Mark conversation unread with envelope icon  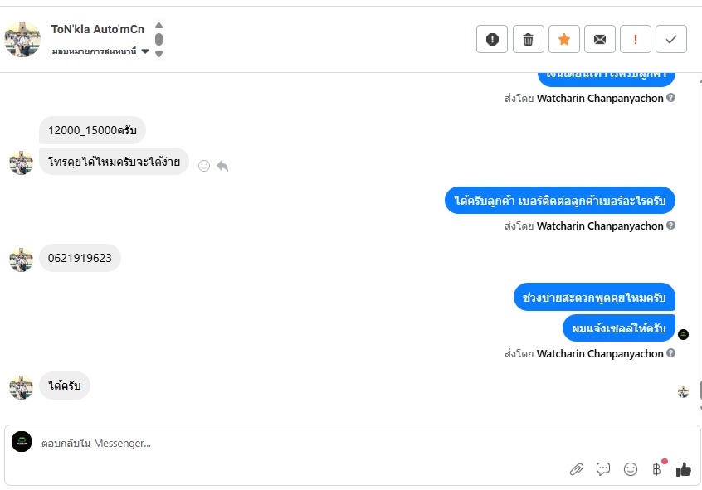click(x=599, y=39)
